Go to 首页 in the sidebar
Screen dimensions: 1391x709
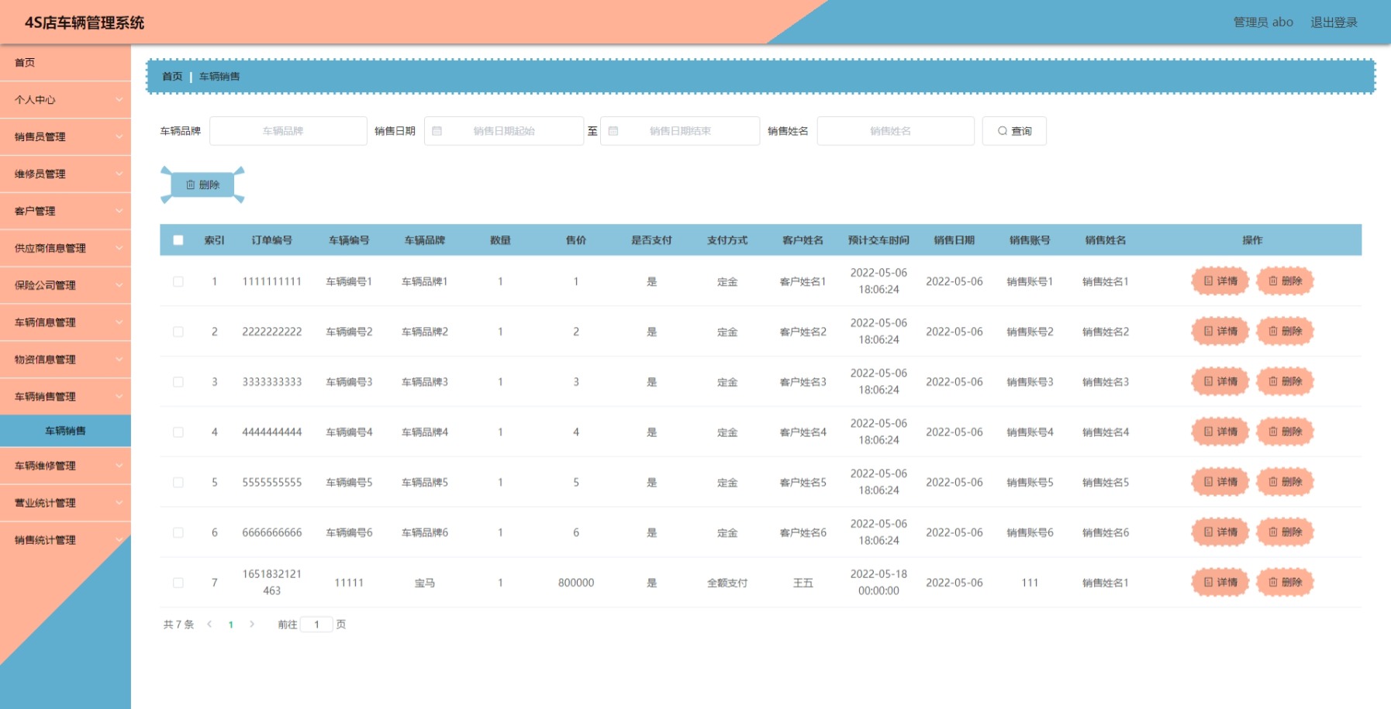[65, 63]
